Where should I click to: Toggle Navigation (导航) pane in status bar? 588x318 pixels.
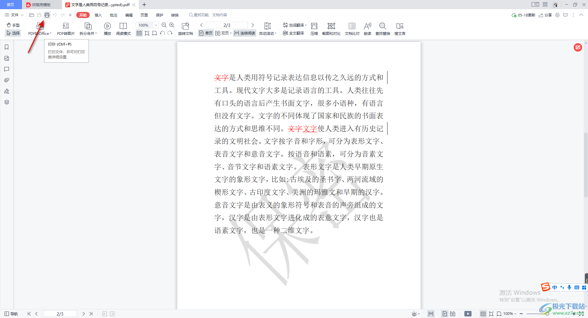coord(11,314)
